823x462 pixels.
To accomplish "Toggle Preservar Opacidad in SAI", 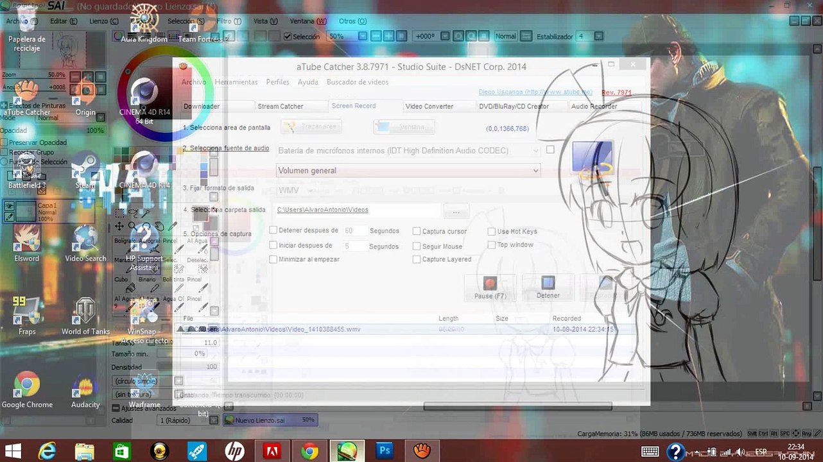I will [x=4, y=142].
